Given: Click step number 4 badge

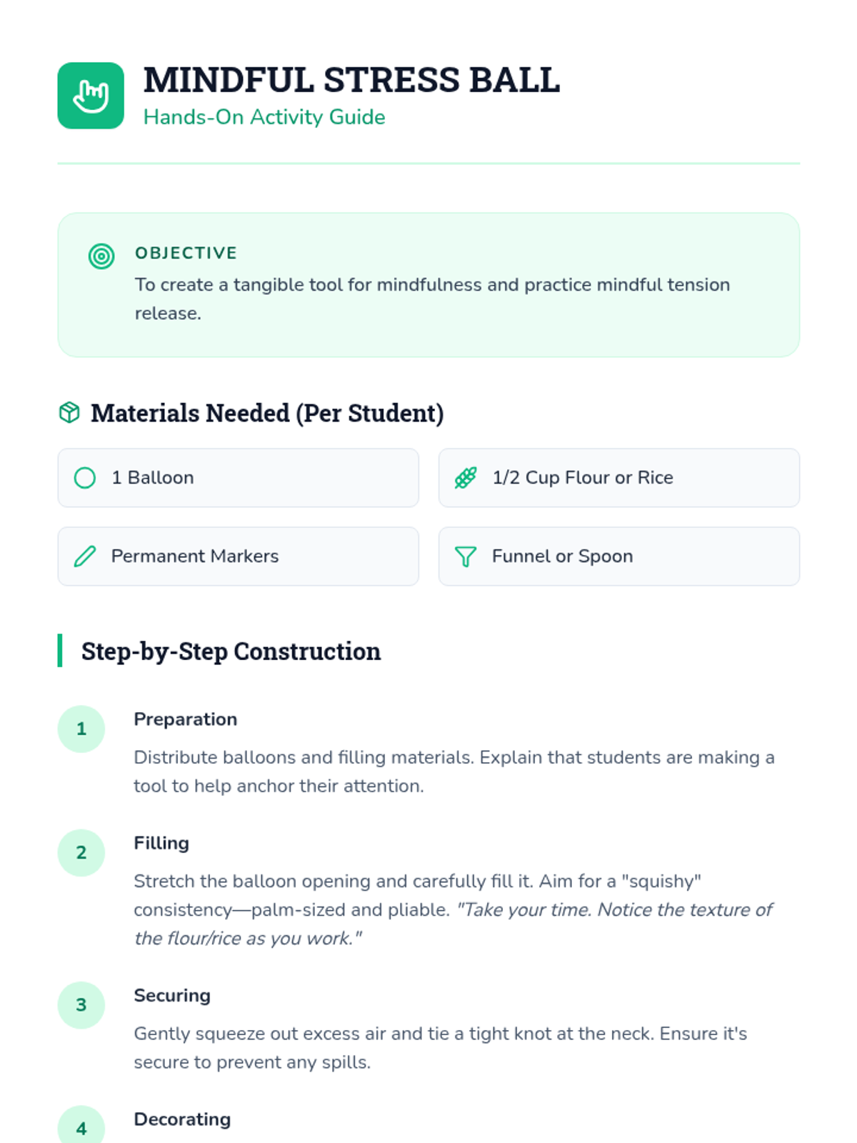Looking at the screenshot, I should coord(81,1127).
